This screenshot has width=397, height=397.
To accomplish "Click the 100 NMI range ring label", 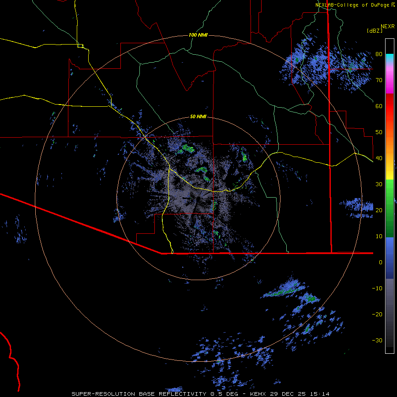I will pyautogui.click(x=198, y=35).
